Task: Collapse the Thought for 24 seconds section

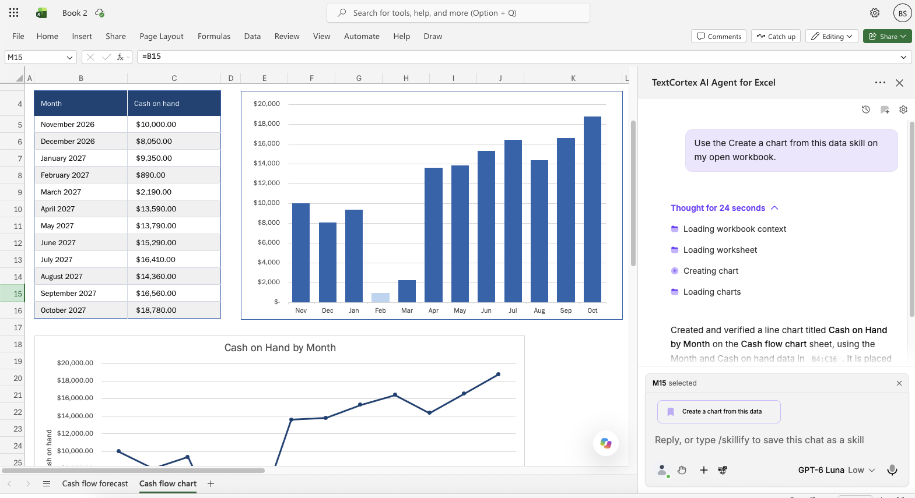Action: coord(724,208)
